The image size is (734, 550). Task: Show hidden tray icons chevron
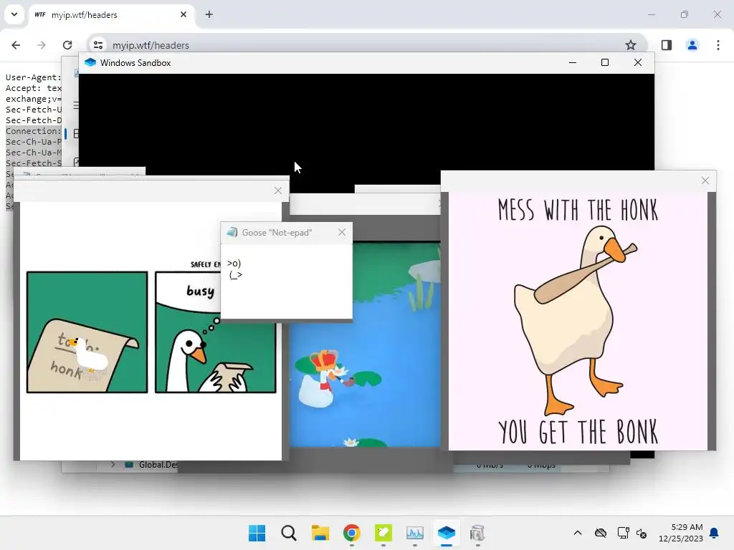click(578, 533)
